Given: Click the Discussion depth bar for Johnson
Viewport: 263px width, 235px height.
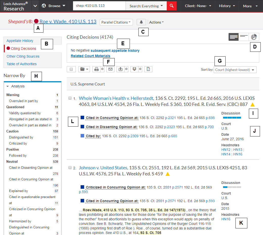Looking at the screenshot, I should pyautogui.click(x=232, y=187).
